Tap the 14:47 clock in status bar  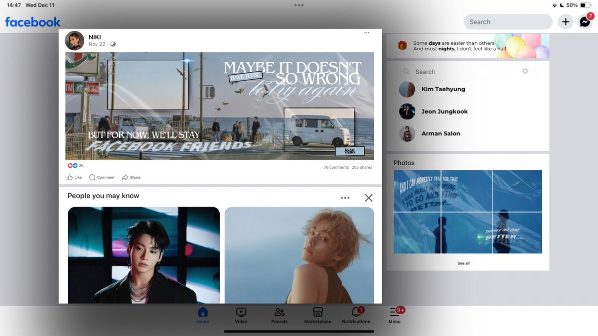pyautogui.click(x=14, y=5)
